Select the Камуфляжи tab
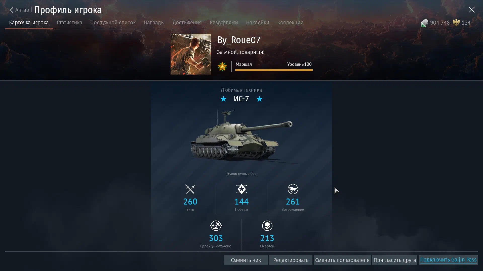 click(224, 23)
